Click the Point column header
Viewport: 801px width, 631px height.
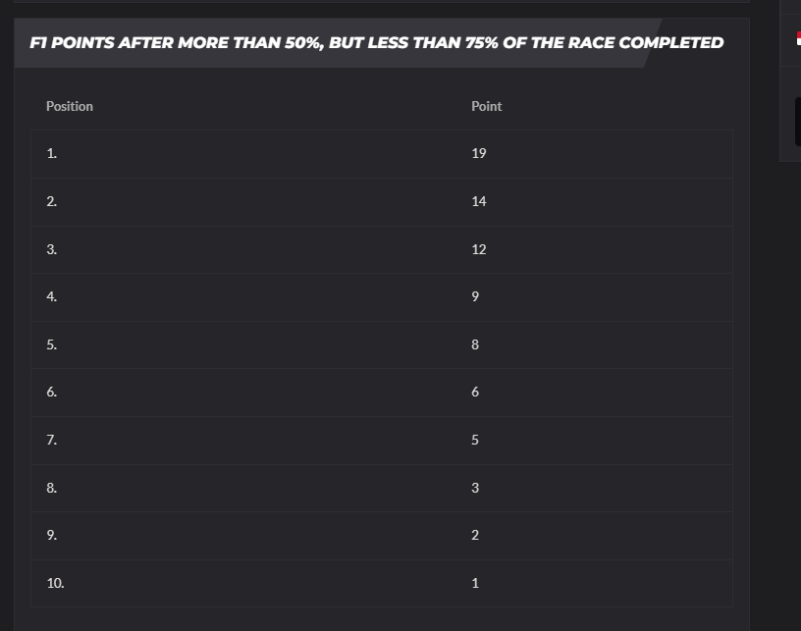click(x=486, y=106)
